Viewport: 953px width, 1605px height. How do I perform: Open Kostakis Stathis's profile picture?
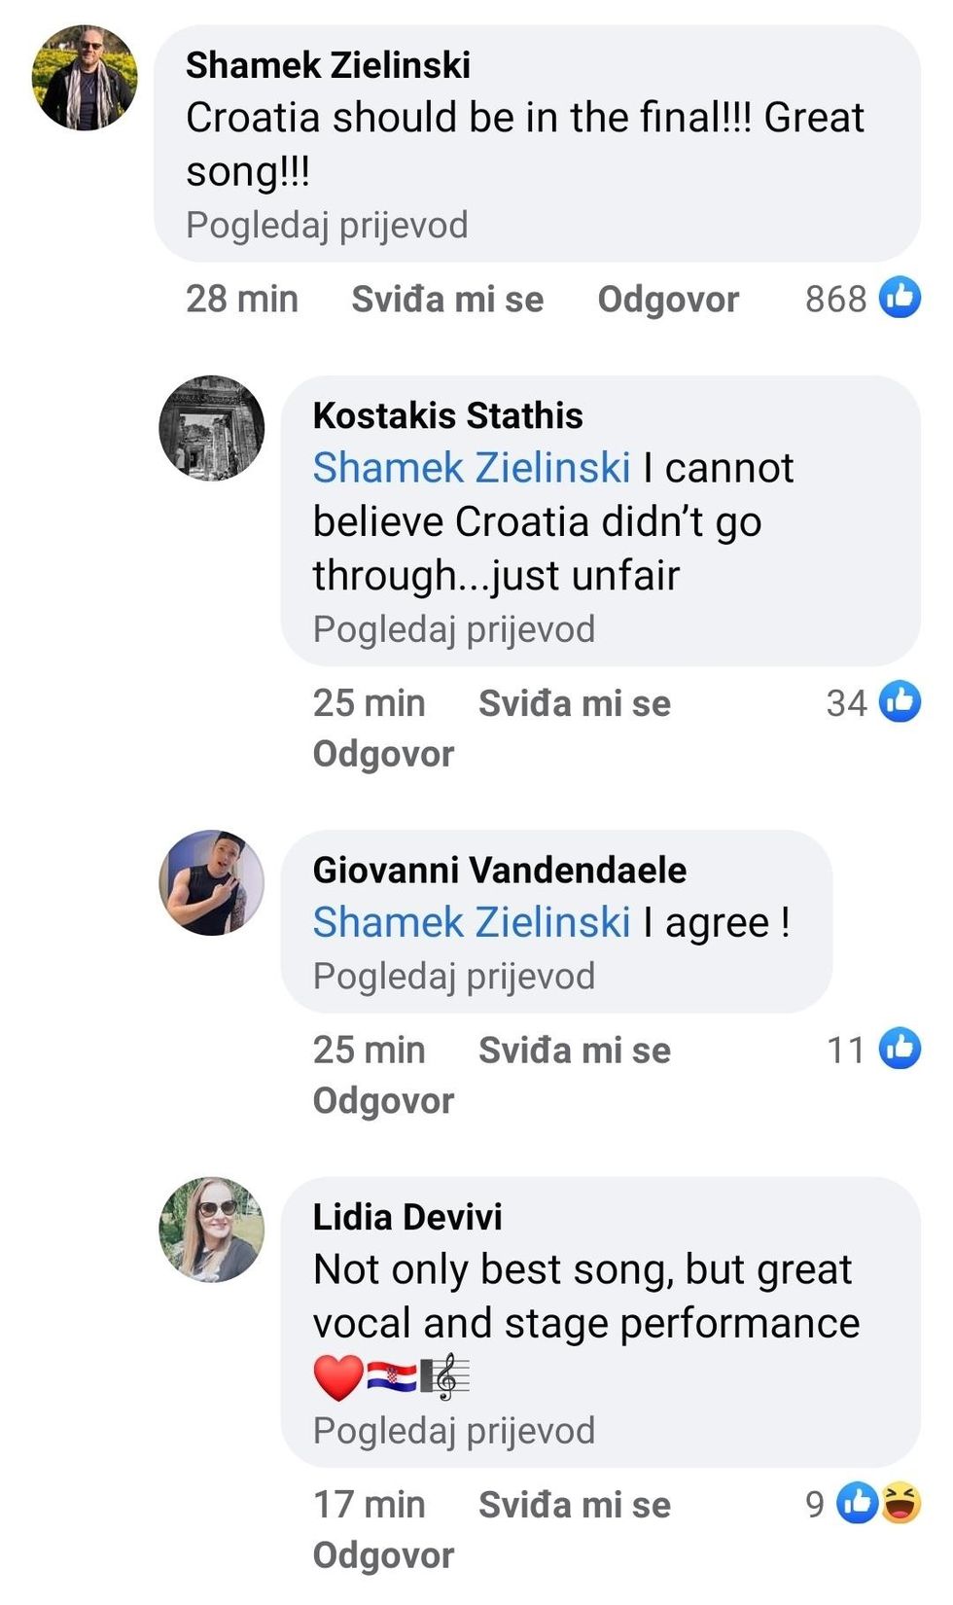click(212, 428)
